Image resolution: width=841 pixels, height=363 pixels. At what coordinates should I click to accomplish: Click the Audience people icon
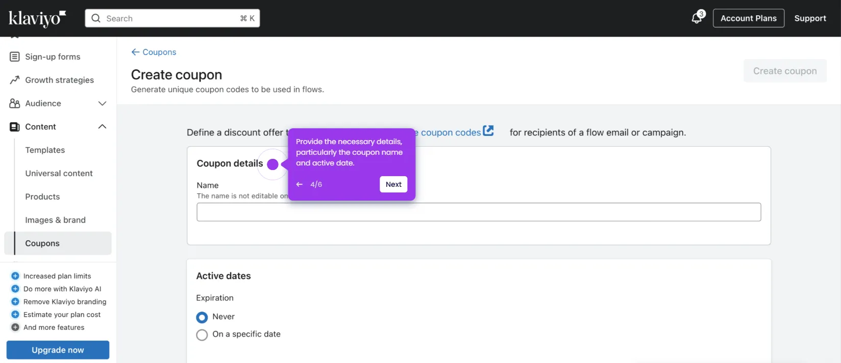(x=15, y=103)
